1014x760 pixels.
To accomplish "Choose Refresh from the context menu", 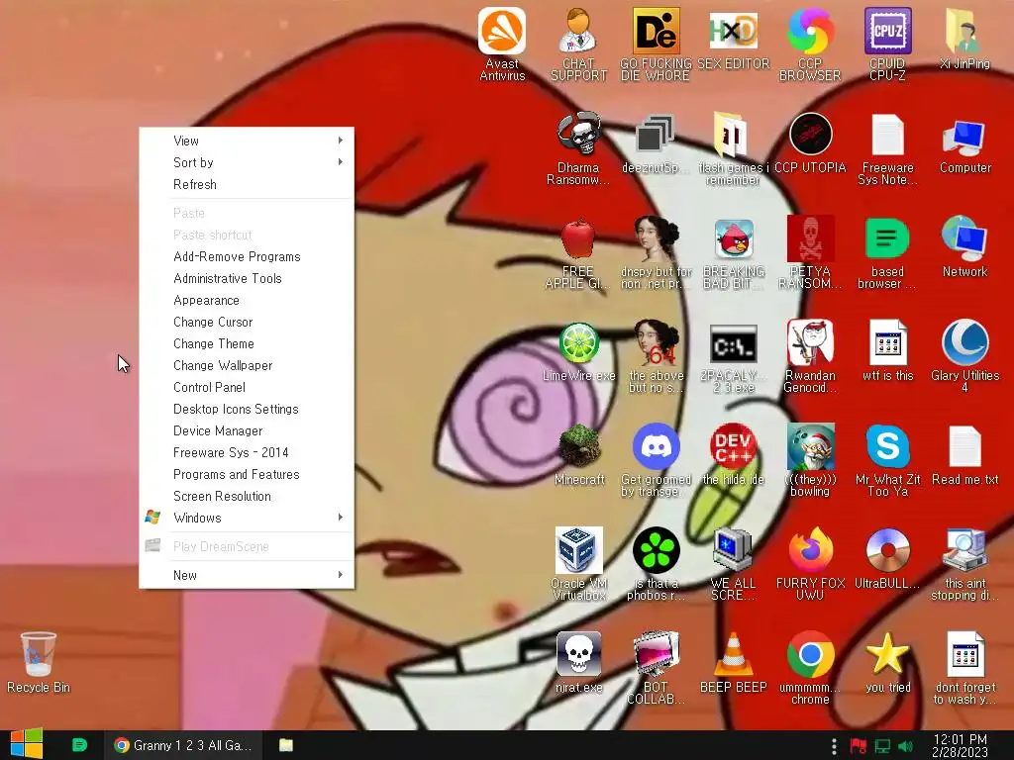I will [247, 184].
